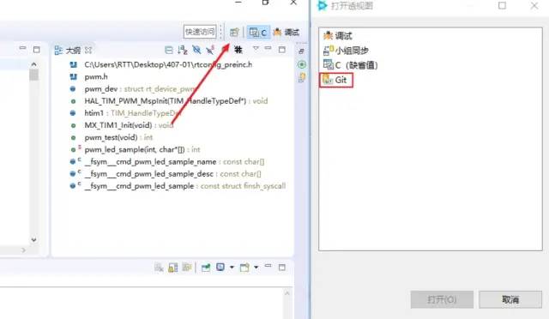Click the black asterisk-shaped outline toolbar icon
The width and height of the screenshot is (549, 319).
coord(238,50)
